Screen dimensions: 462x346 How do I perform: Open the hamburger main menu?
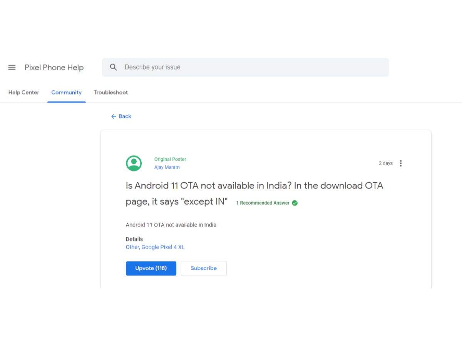(x=12, y=67)
